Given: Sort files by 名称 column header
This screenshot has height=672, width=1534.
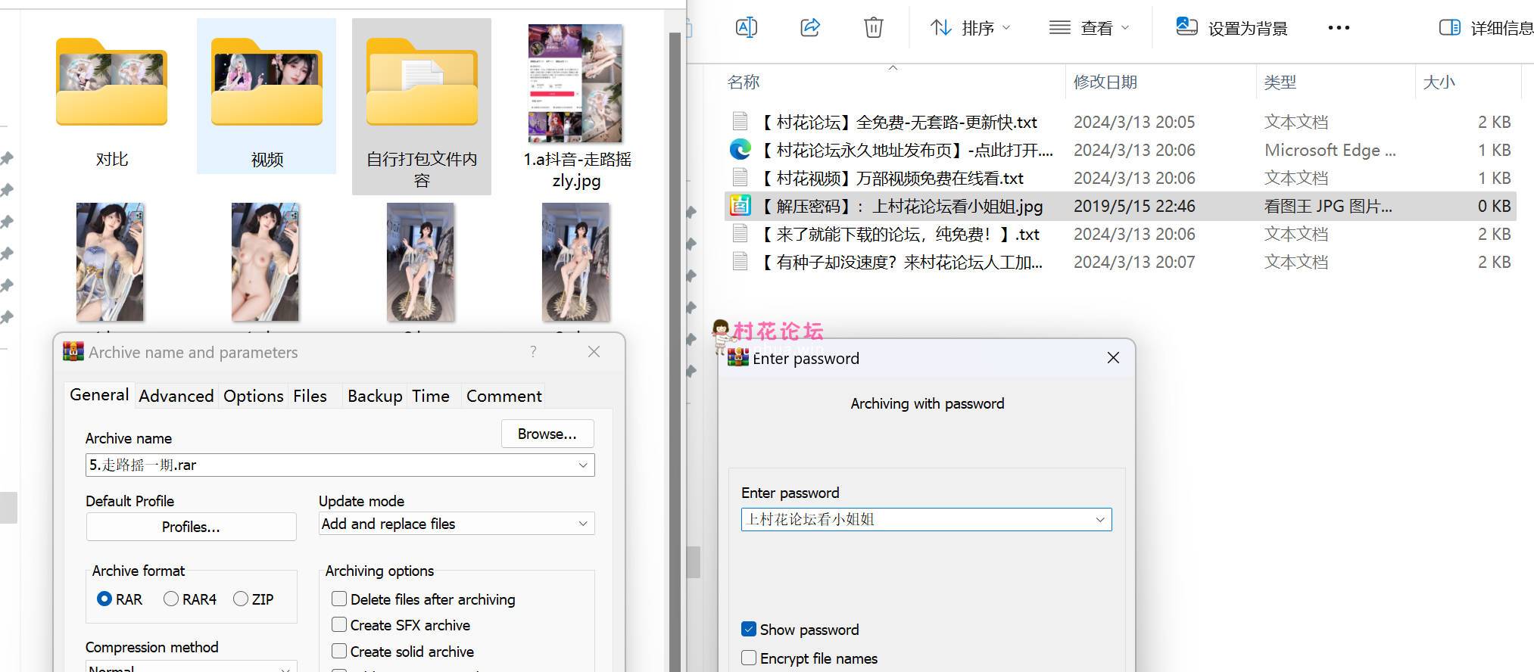Looking at the screenshot, I should (x=744, y=82).
